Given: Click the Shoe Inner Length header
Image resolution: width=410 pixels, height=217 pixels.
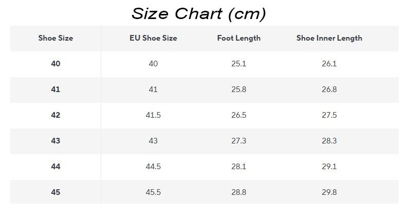Looking at the screenshot, I should [329, 38].
